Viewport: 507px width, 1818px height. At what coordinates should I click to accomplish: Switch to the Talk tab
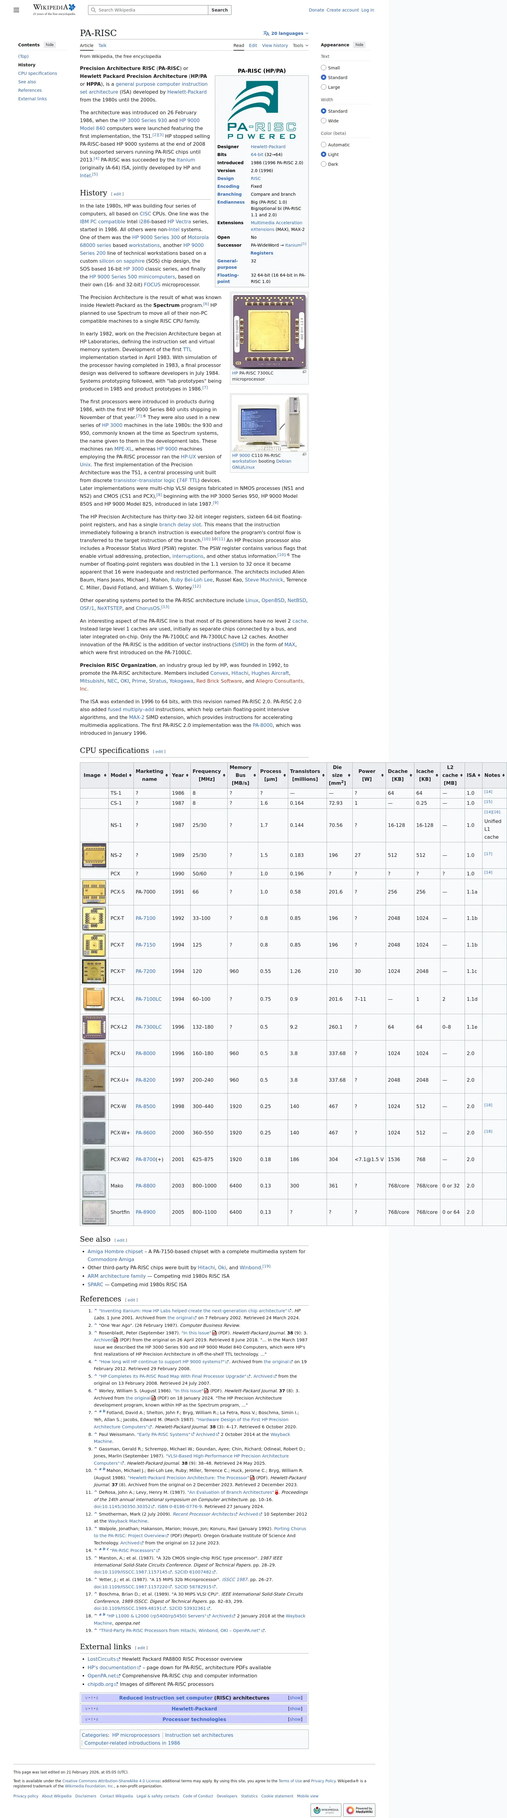pos(102,45)
